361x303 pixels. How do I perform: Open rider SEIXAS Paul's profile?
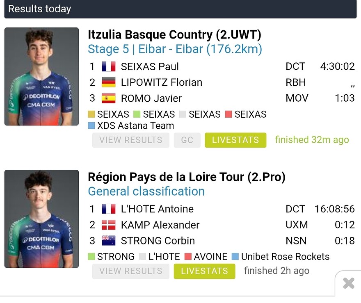pyautogui.click(x=150, y=66)
